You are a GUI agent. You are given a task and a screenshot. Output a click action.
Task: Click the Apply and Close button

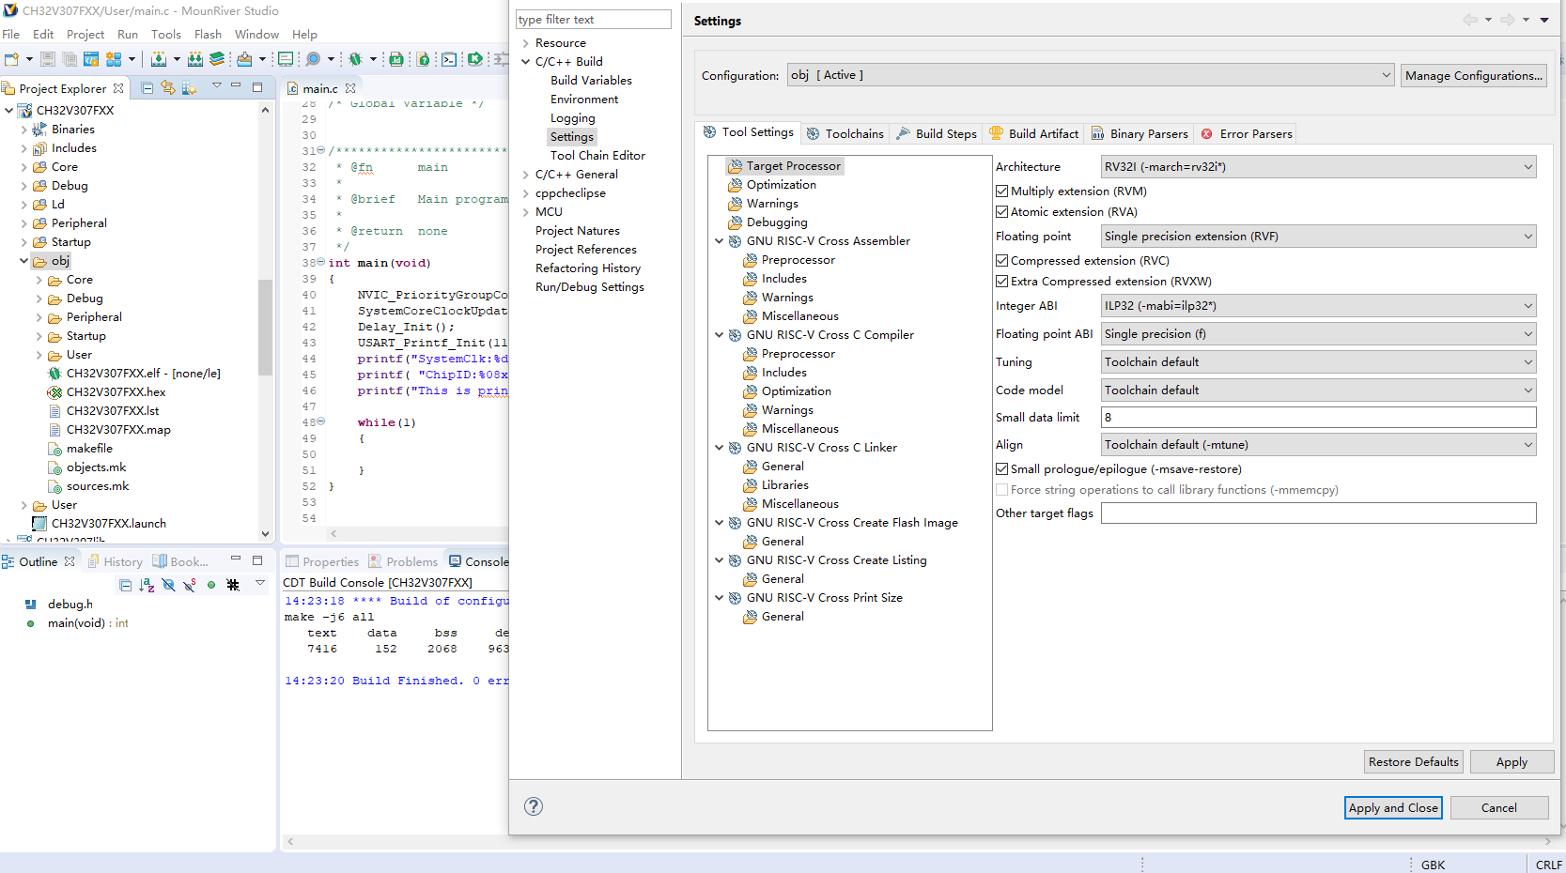(x=1393, y=808)
